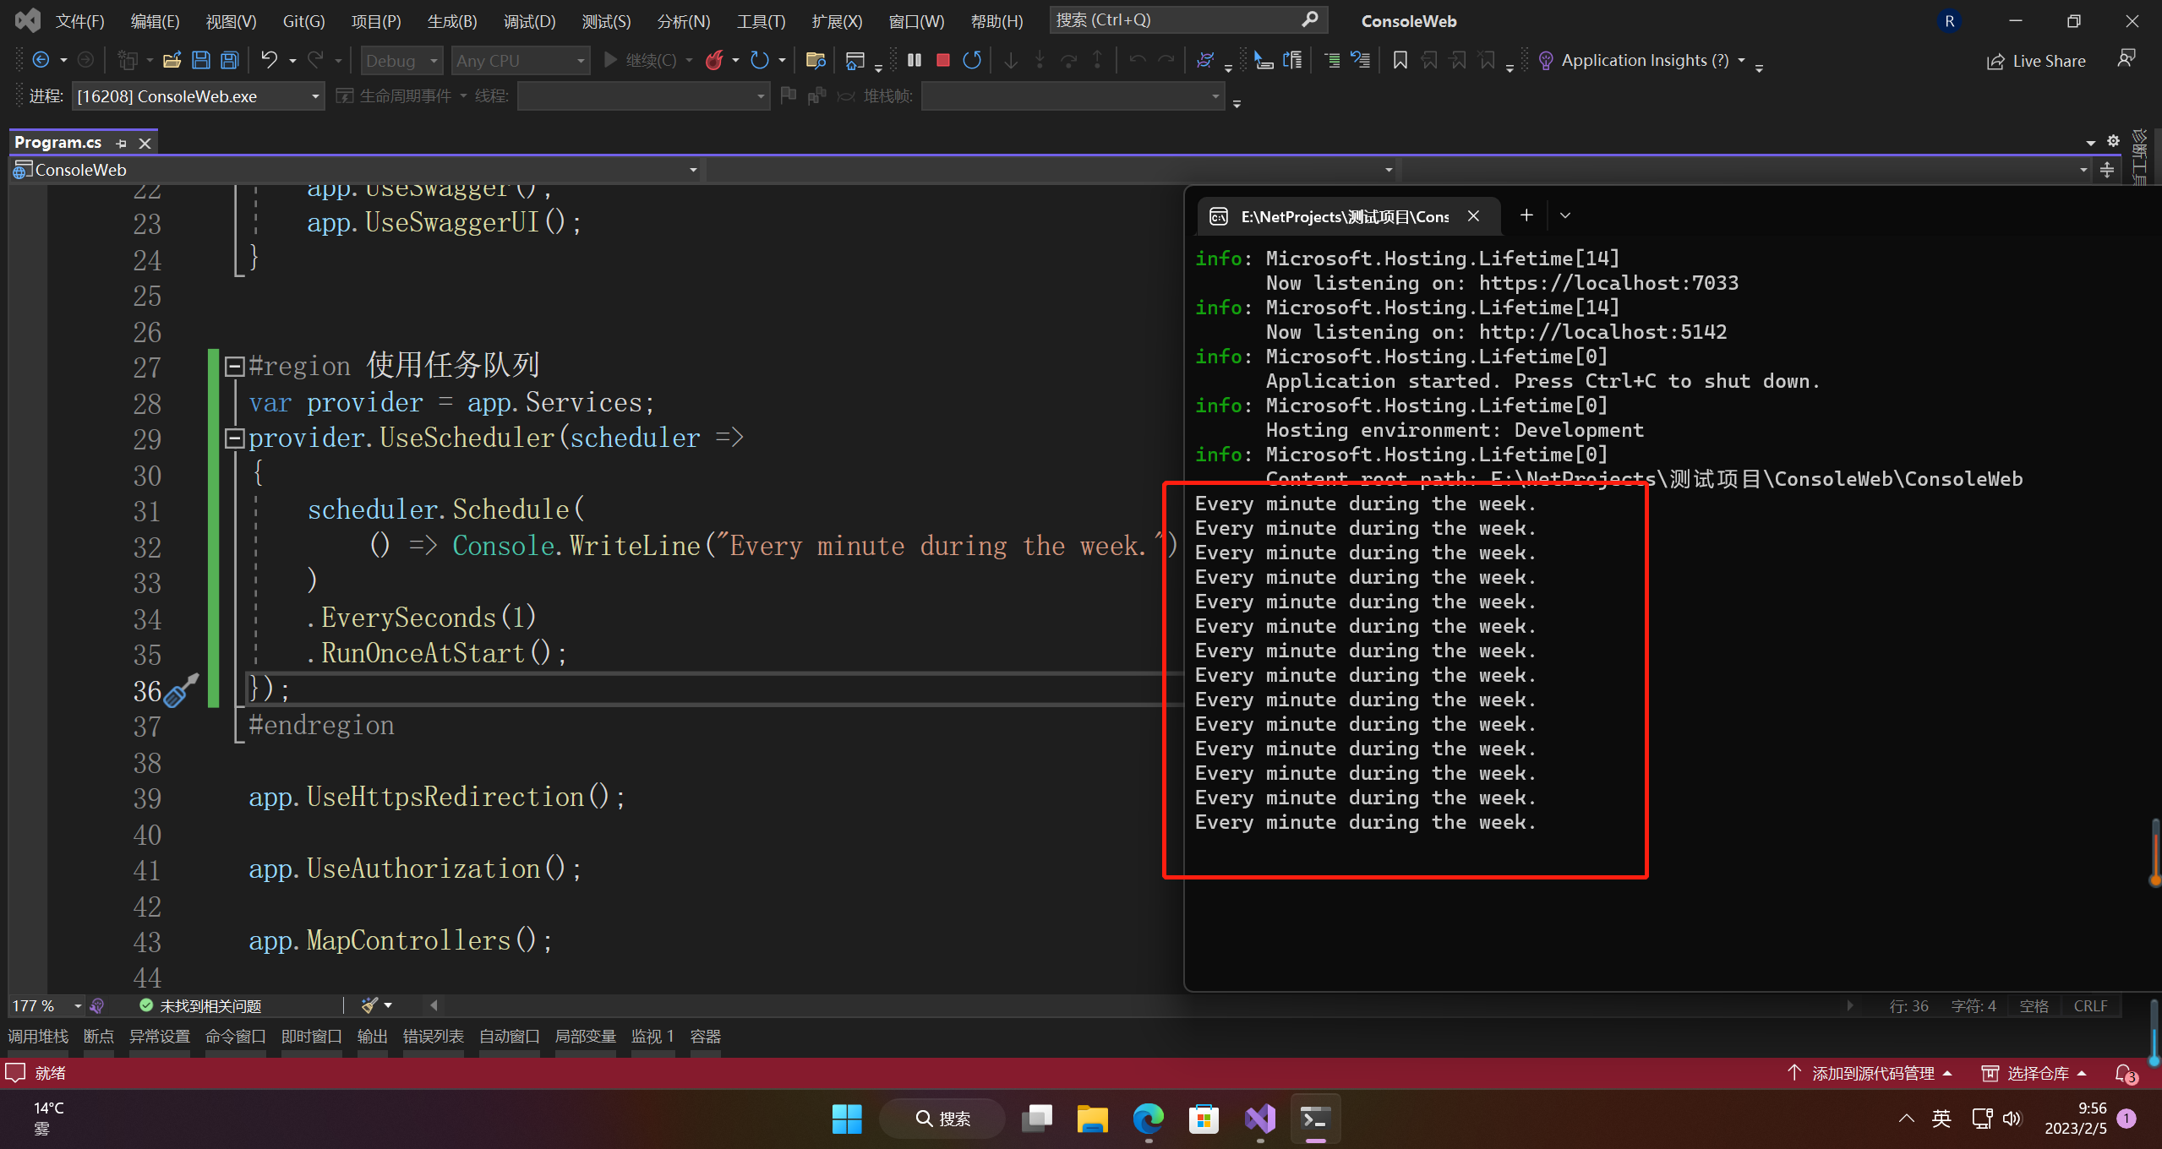The image size is (2162, 1149).
Task: Collapse the UseScheduler block outline
Action: pos(234,438)
